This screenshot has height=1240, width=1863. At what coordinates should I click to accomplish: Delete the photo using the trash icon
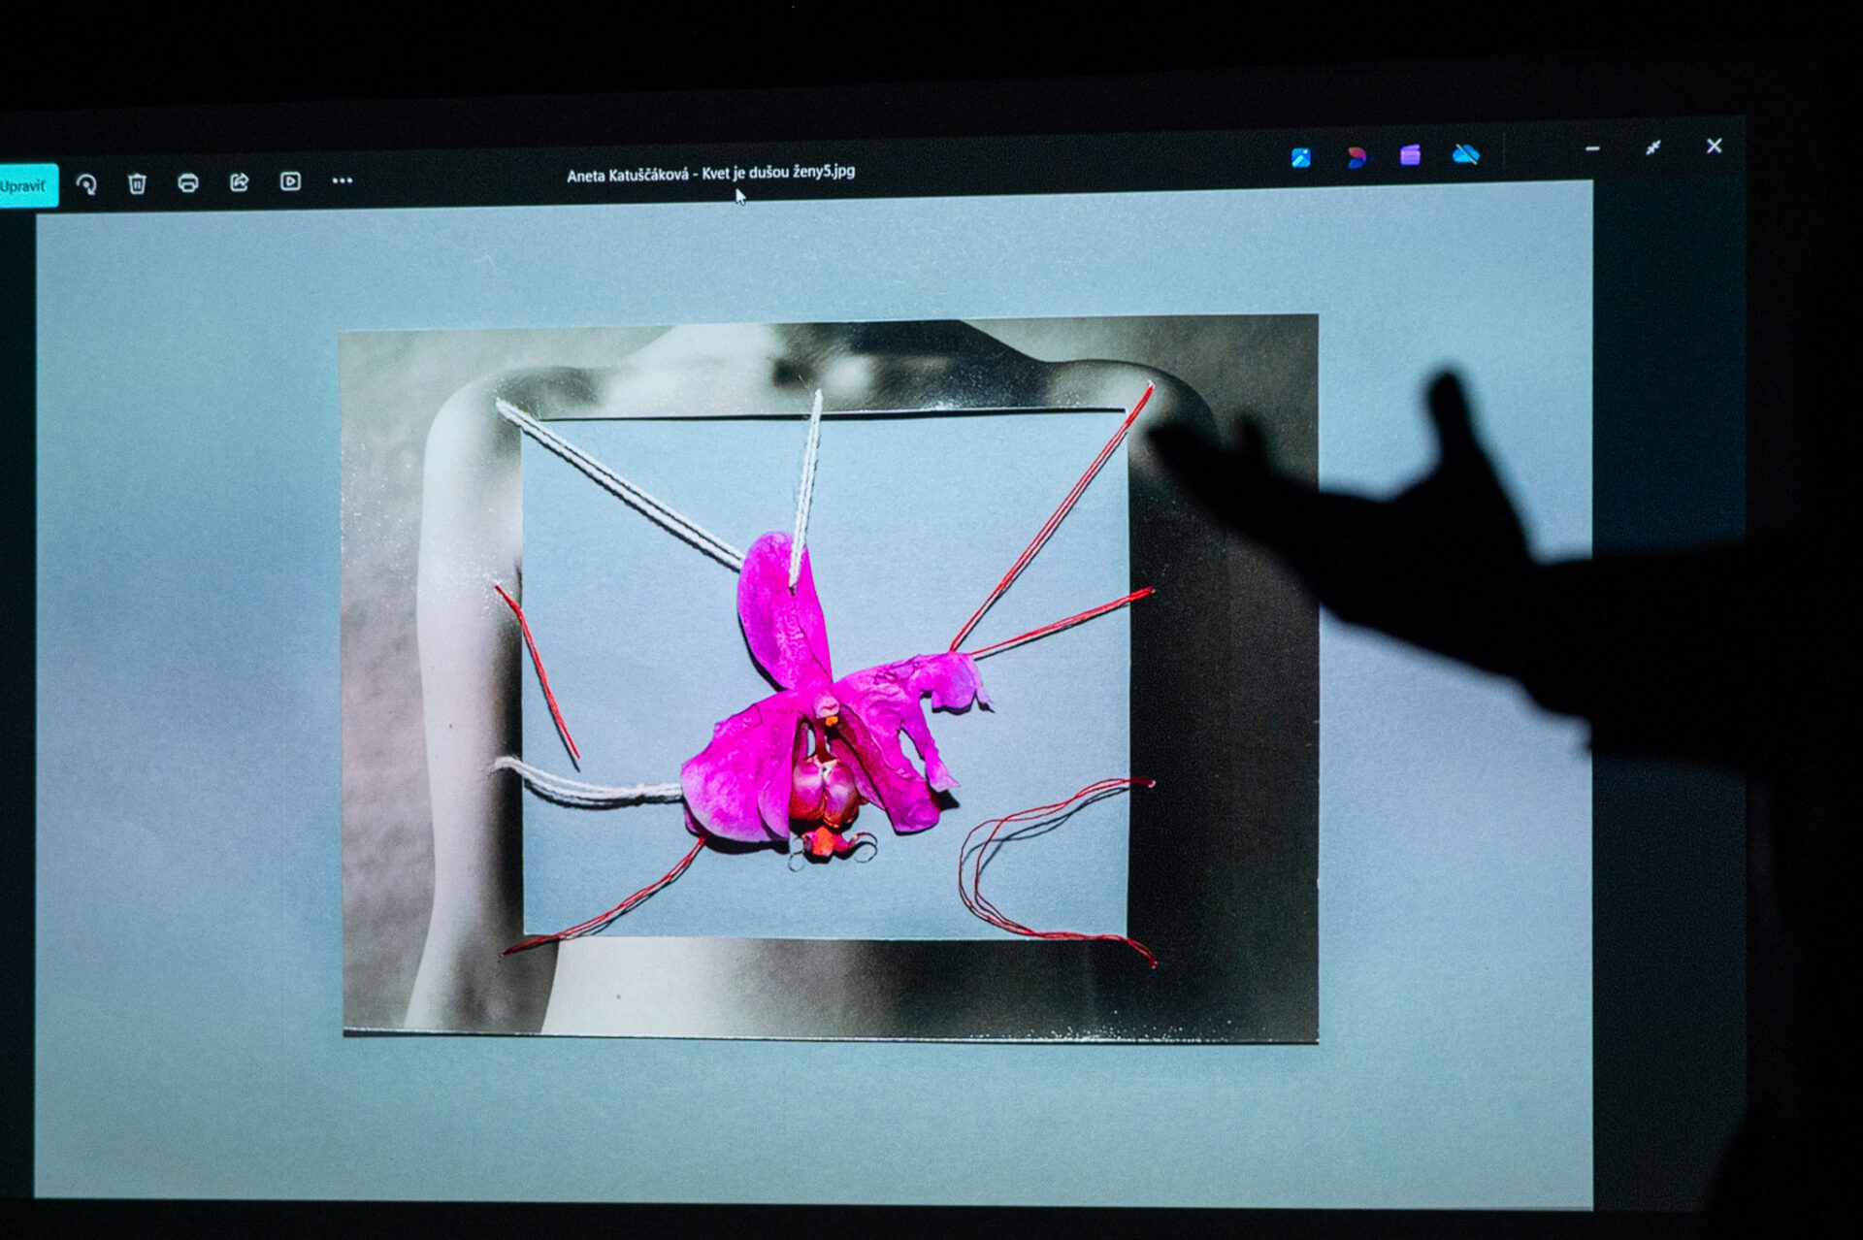[x=137, y=183]
